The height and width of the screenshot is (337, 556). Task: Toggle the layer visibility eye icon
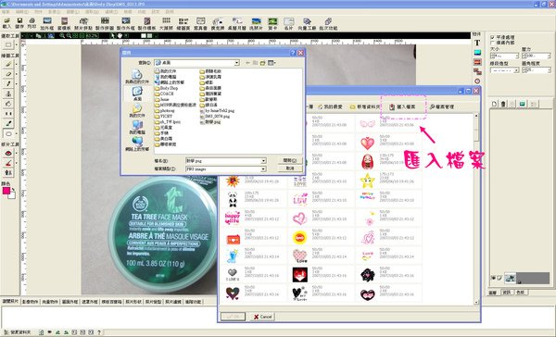(493, 278)
